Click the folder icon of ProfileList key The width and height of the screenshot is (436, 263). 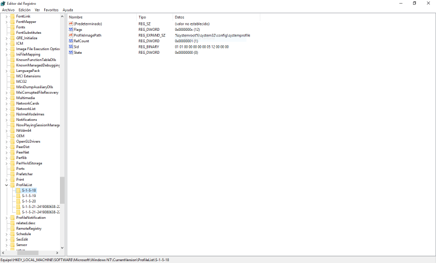tap(12, 185)
